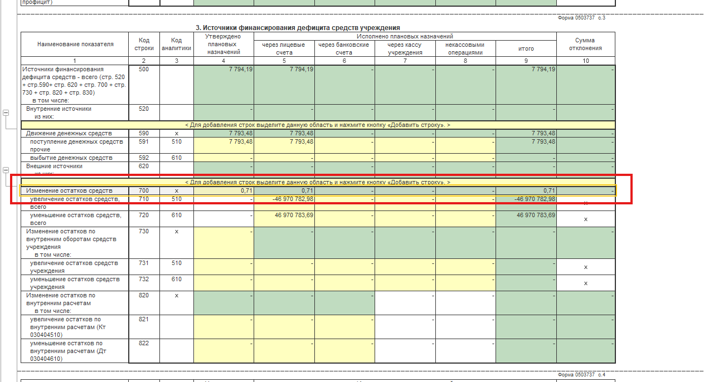This screenshot has width=704, height=382.
Task: Click the x deviation cell in row 731
Action: pyautogui.click(x=586, y=267)
